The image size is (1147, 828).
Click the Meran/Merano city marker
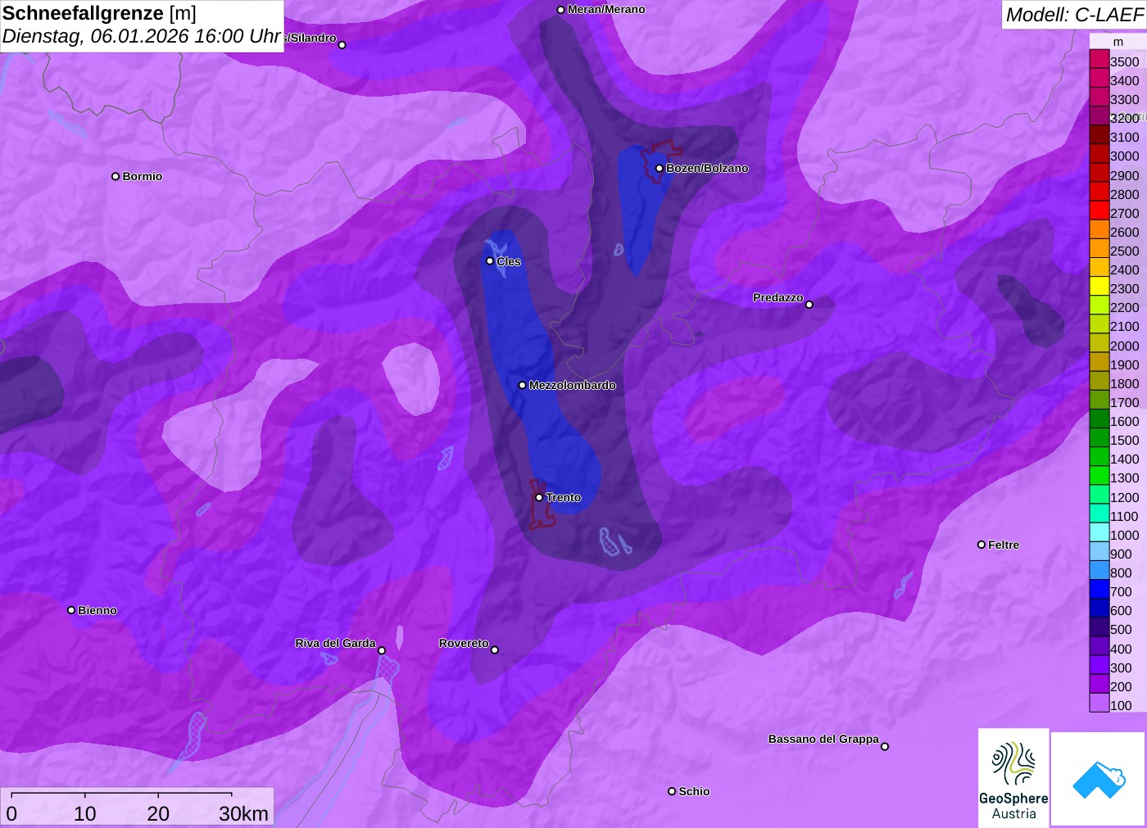560,10
